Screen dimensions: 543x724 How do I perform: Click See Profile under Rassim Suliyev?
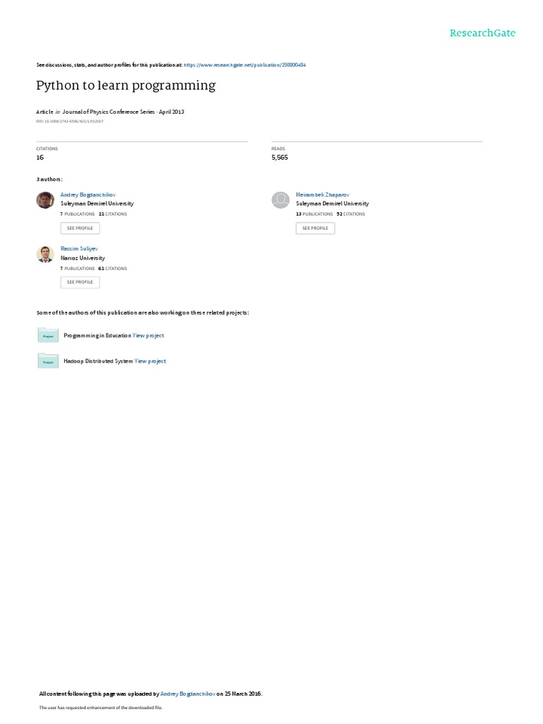(x=80, y=282)
